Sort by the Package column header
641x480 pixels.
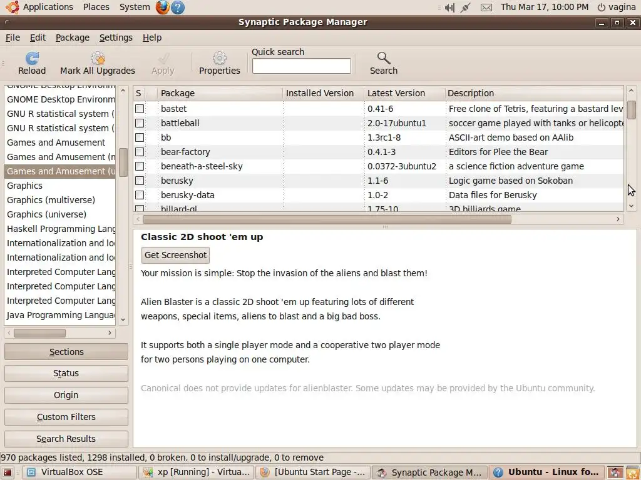[x=220, y=93]
